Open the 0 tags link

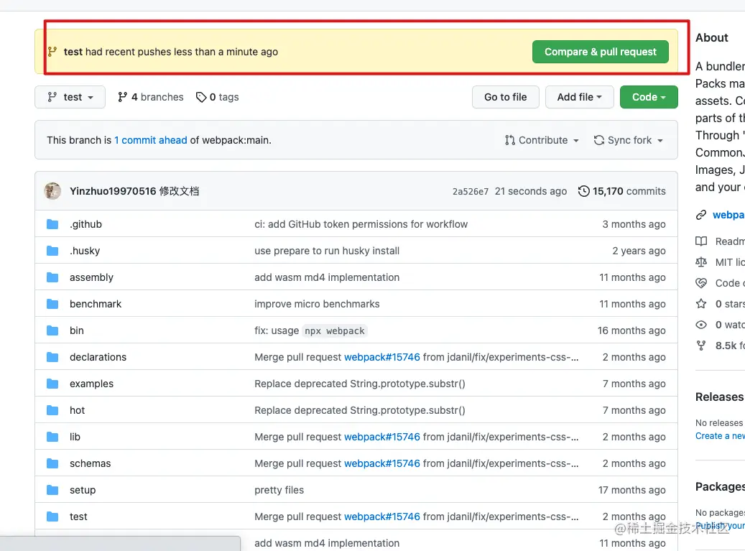tap(218, 97)
